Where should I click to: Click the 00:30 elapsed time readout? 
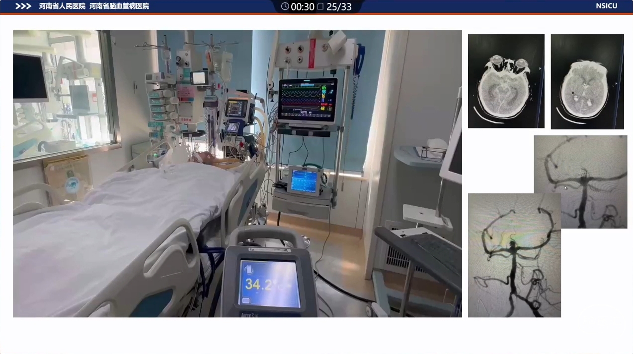[x=303, y=6]
